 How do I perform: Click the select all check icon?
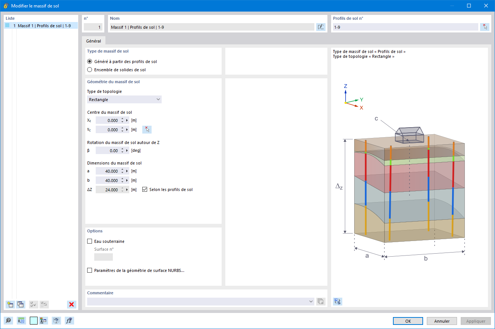point(34,304)
